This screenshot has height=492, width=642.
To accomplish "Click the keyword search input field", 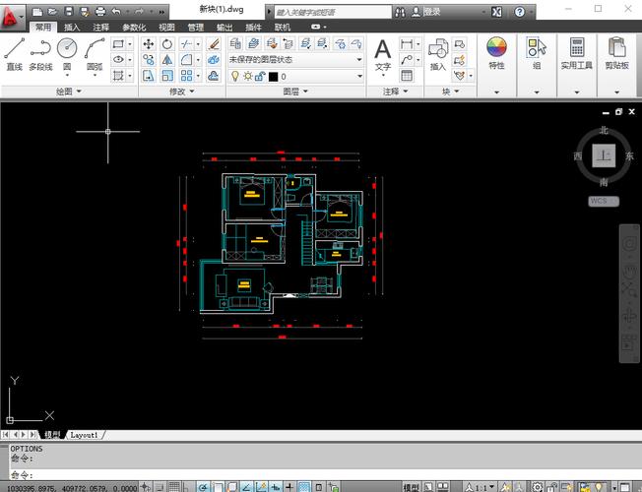I will pyautogui.click(x=333, y=12).
